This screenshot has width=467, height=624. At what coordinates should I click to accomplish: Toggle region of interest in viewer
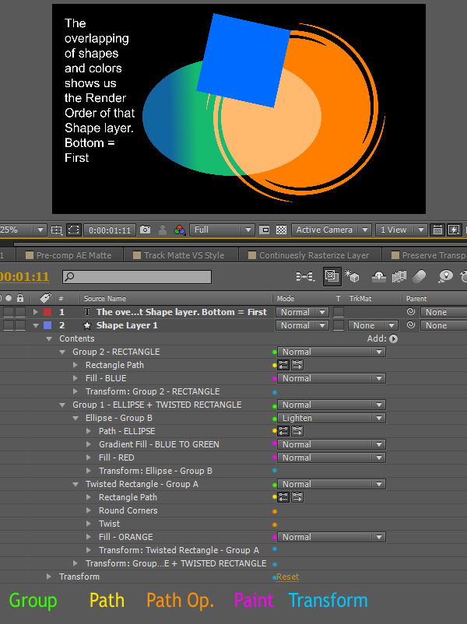(x=73, y=230)
